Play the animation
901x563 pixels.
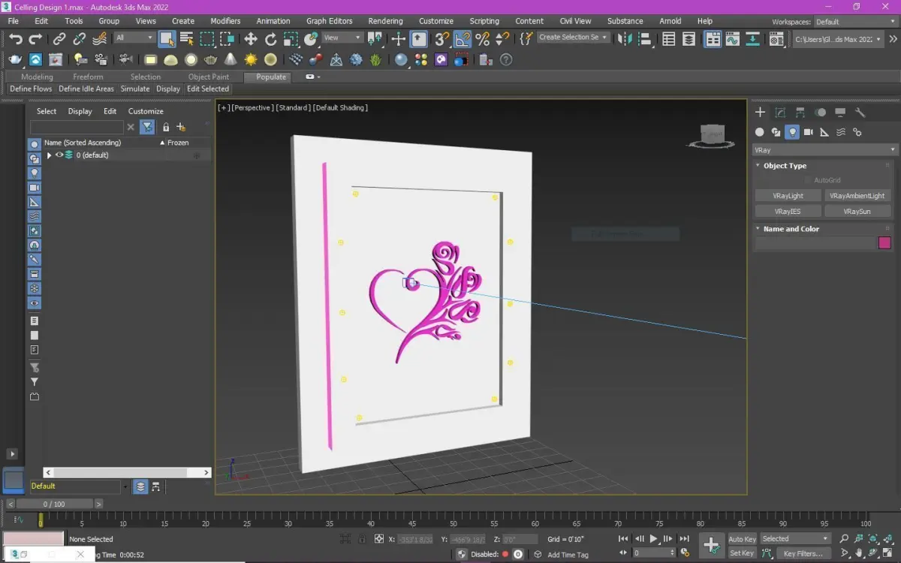coord(653,539)
